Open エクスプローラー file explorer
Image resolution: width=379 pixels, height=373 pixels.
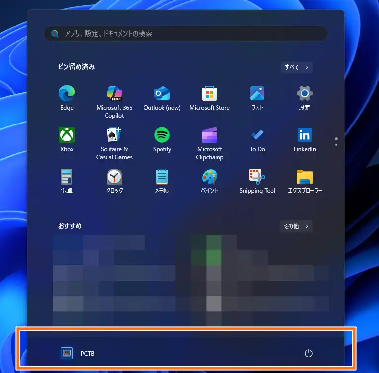coord(305,182)
